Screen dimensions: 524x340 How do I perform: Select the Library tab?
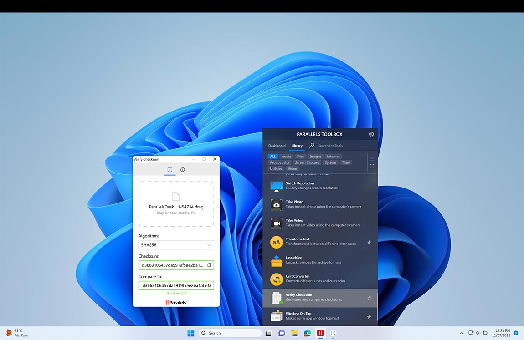tap(297, 146)
